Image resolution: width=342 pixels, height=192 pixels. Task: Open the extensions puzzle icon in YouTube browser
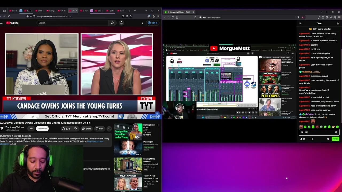[153, 16]
